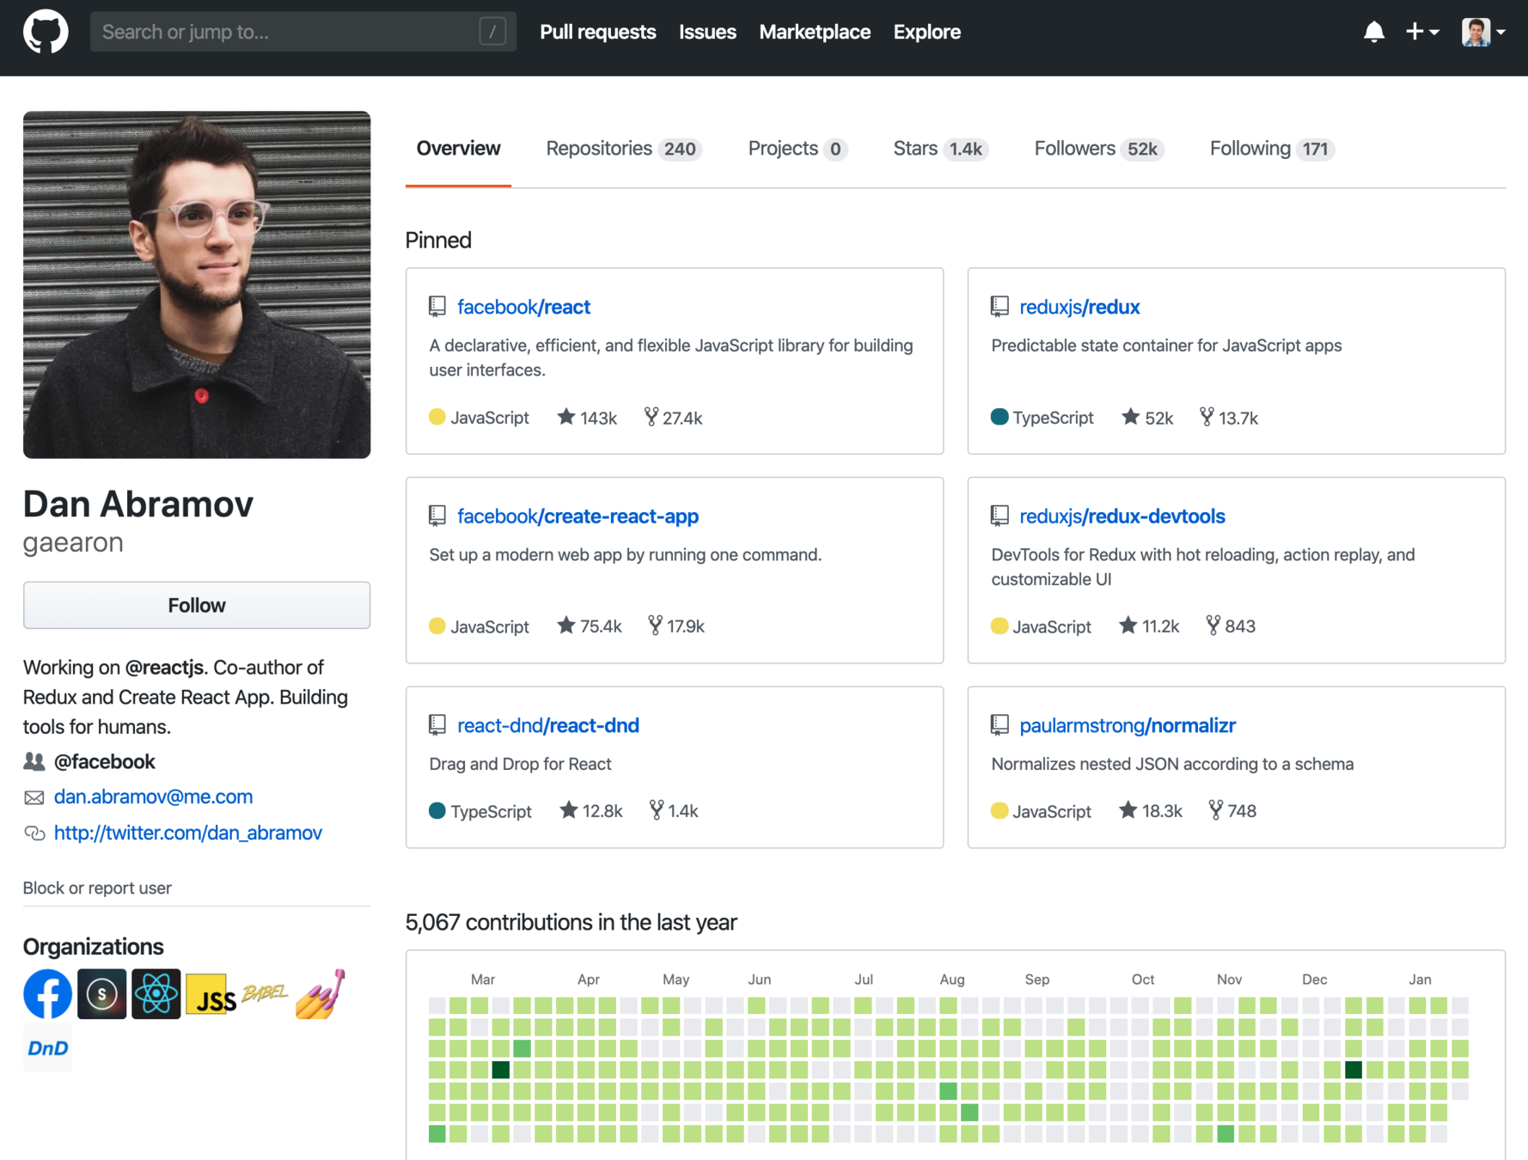Switch to the Projects tab
The image size is (1528, 1160).
798,149
